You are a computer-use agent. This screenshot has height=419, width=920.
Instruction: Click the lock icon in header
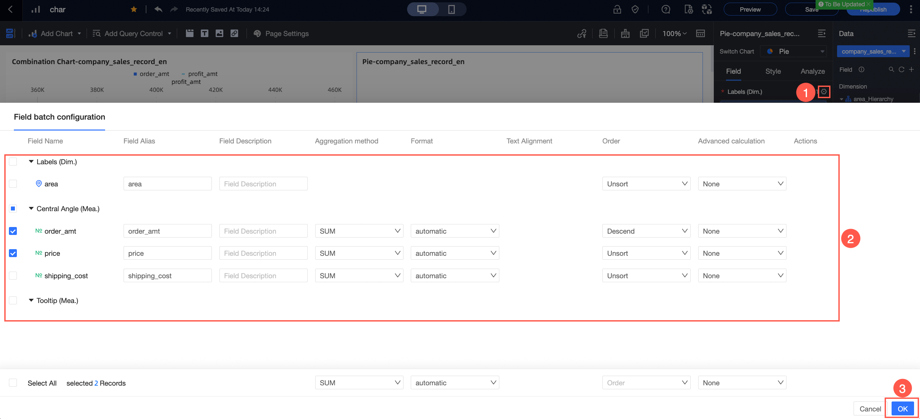tap(617, 9)
